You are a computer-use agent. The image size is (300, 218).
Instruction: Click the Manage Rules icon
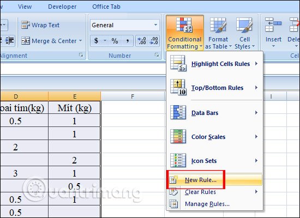tap(173, 204)
